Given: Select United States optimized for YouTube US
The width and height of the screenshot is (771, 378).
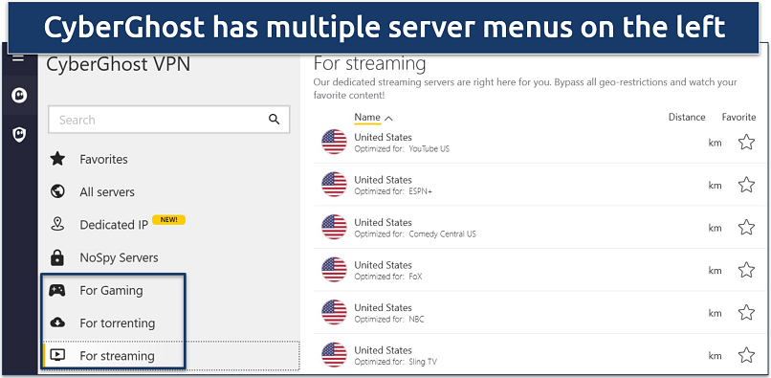Looking at the screenshot, I should click(x=539, y=143).
